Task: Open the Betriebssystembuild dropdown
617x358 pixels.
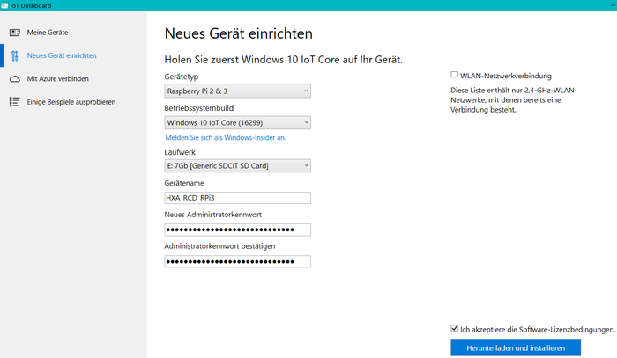Action: tap(238, 123)
